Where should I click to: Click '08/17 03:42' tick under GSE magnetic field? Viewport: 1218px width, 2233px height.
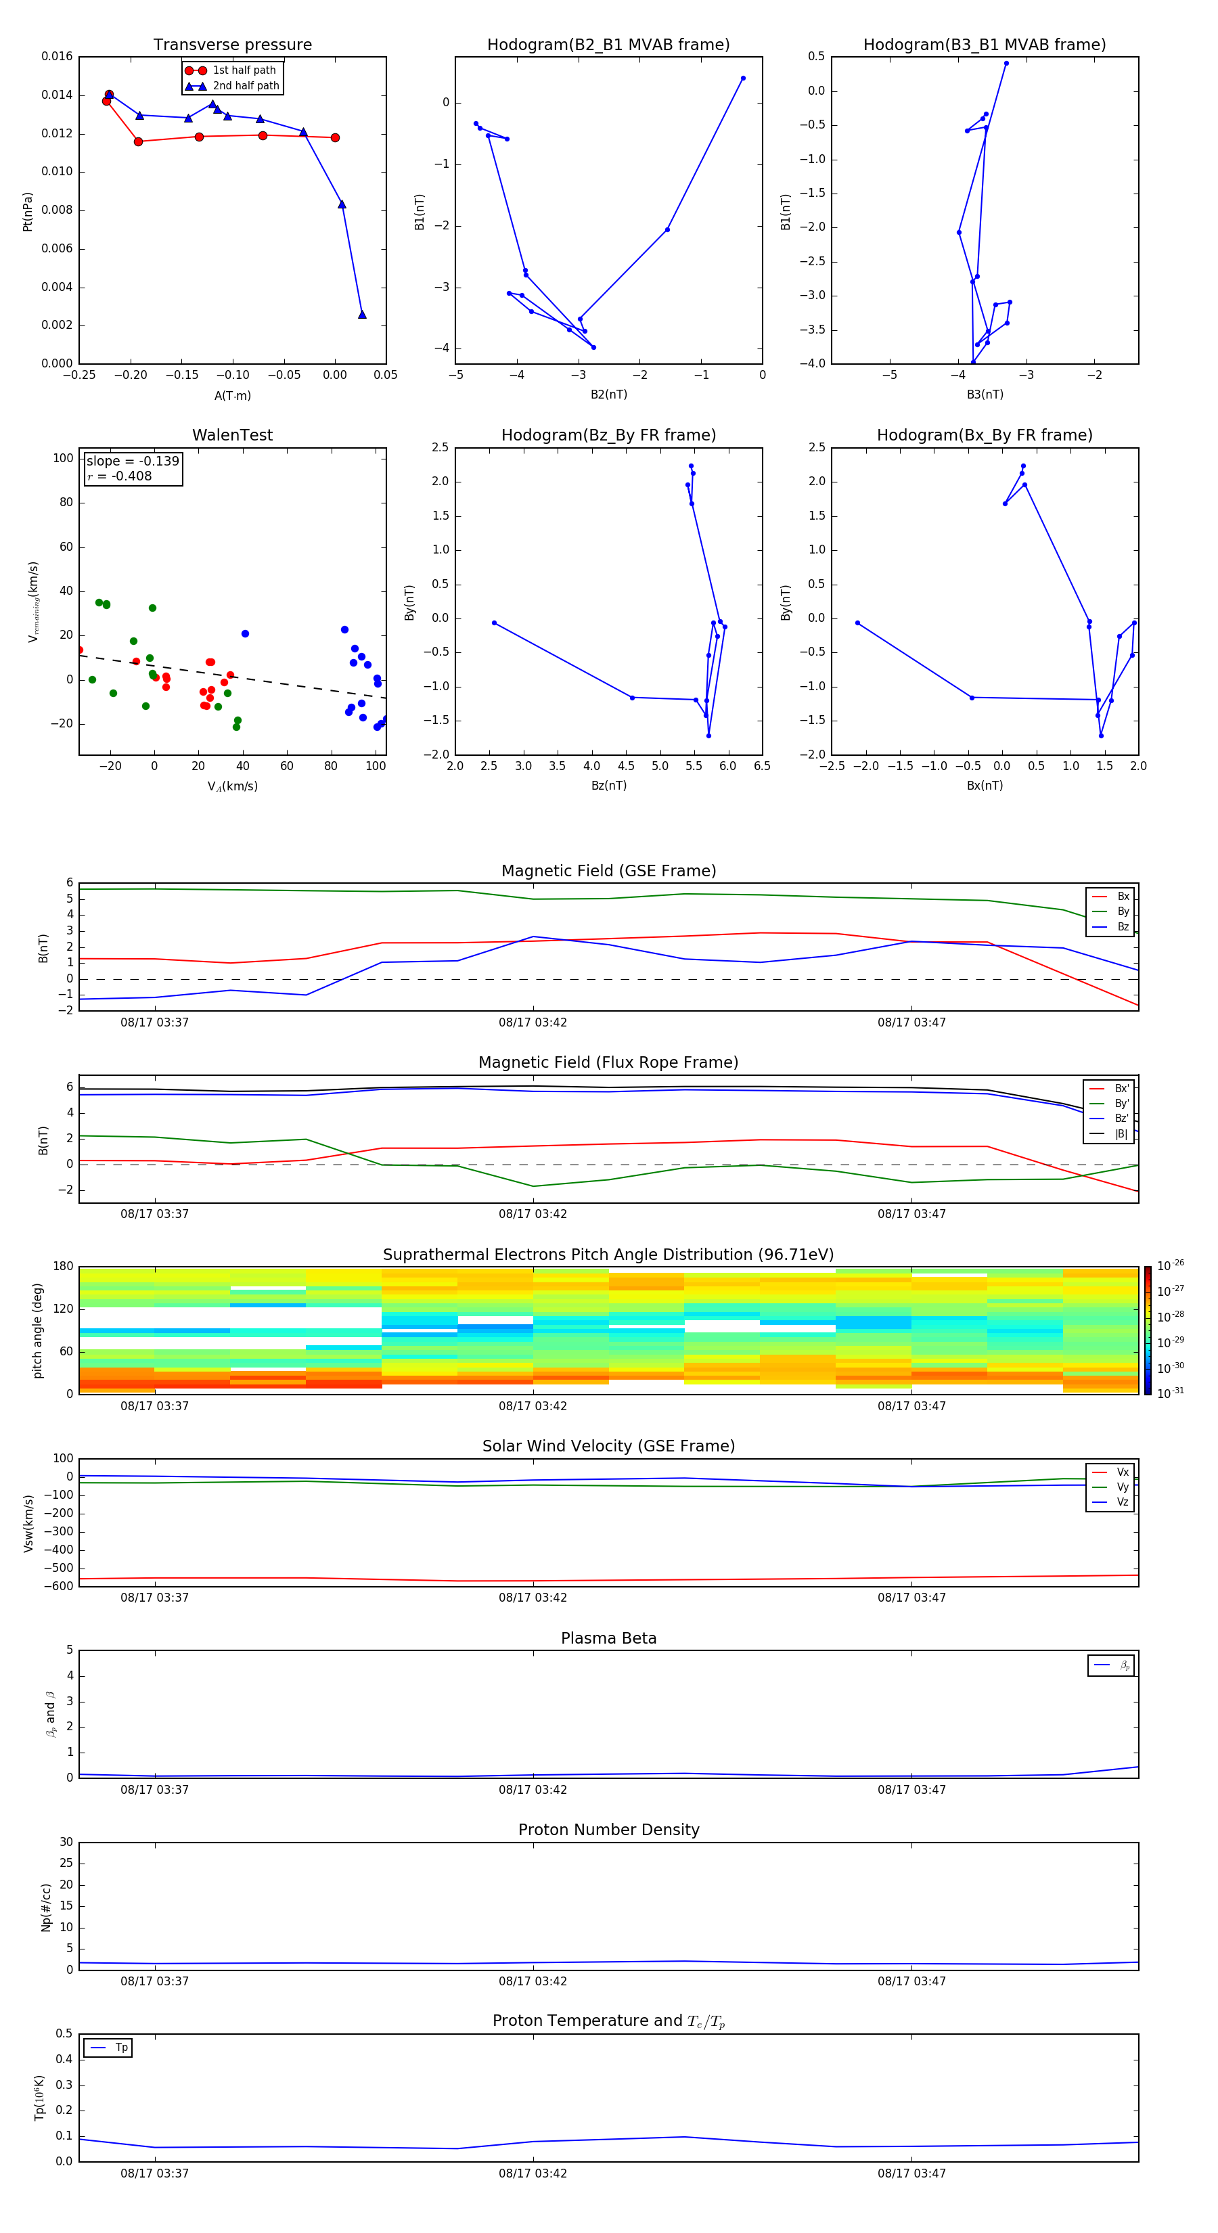pyautogui.click(x=533, y=1023)
